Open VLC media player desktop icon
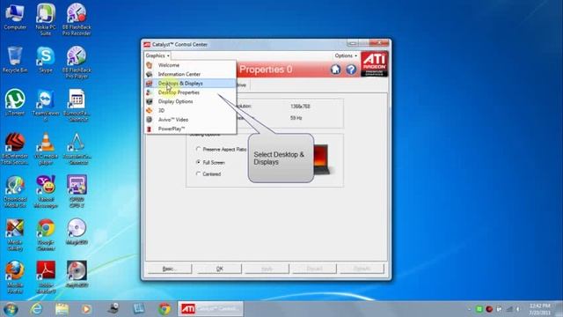The image size is (563, 317). (46, 149)
